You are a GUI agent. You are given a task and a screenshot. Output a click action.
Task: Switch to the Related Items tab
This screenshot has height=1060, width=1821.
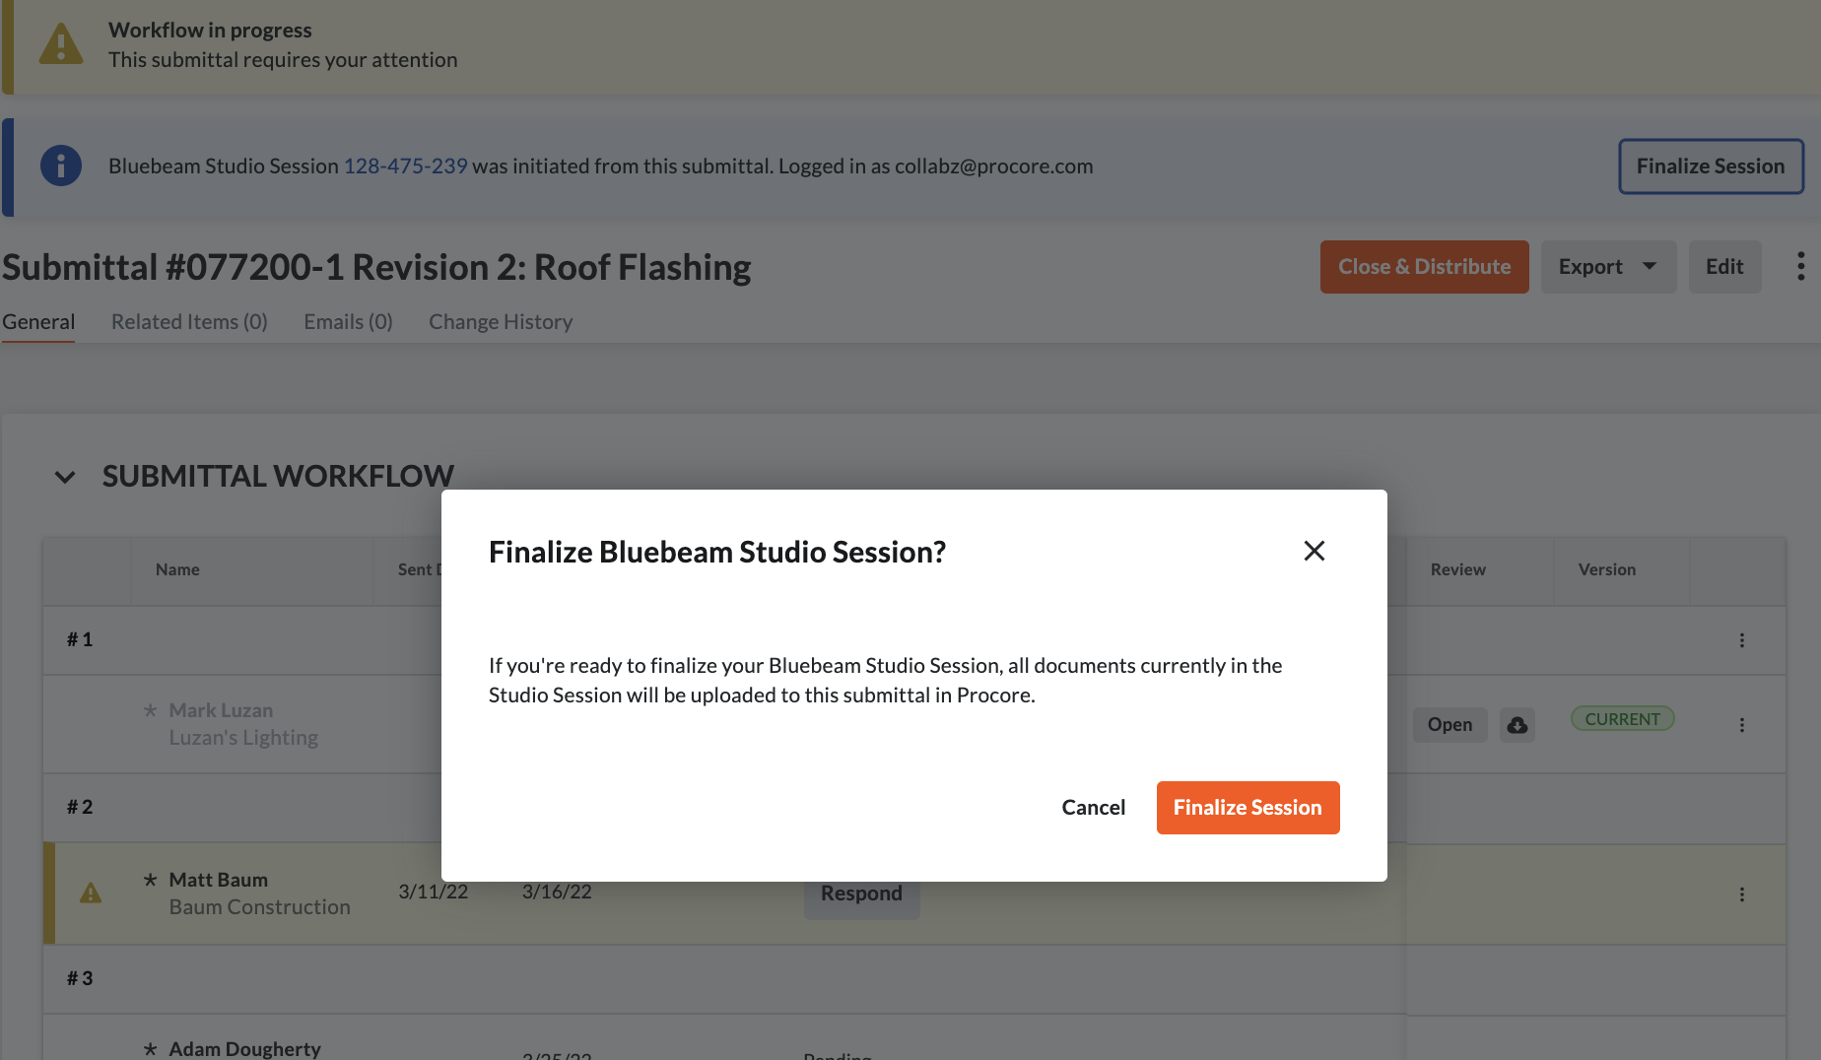(x=189, y=322)
